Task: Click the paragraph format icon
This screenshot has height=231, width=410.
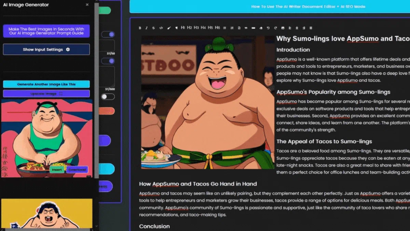Action: [x=176, y=28]
